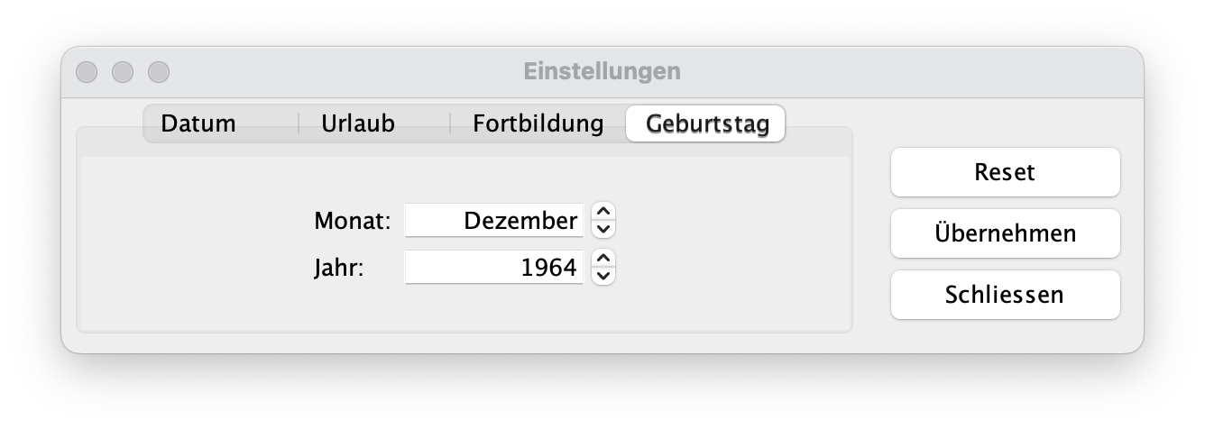The width and height of the screenshot is (1205, 429).
Task: Click the Einstellungen window title text
Action: click(602, 71)
